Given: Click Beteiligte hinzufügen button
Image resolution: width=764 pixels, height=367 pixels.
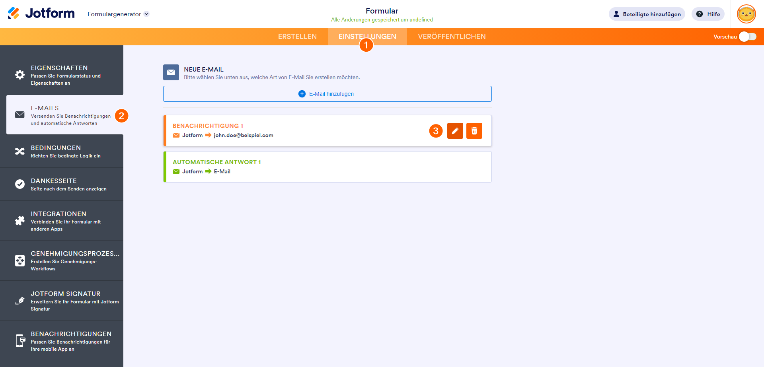Looking at the screenshot, I should pyautogui.click(x=647, y=14).
